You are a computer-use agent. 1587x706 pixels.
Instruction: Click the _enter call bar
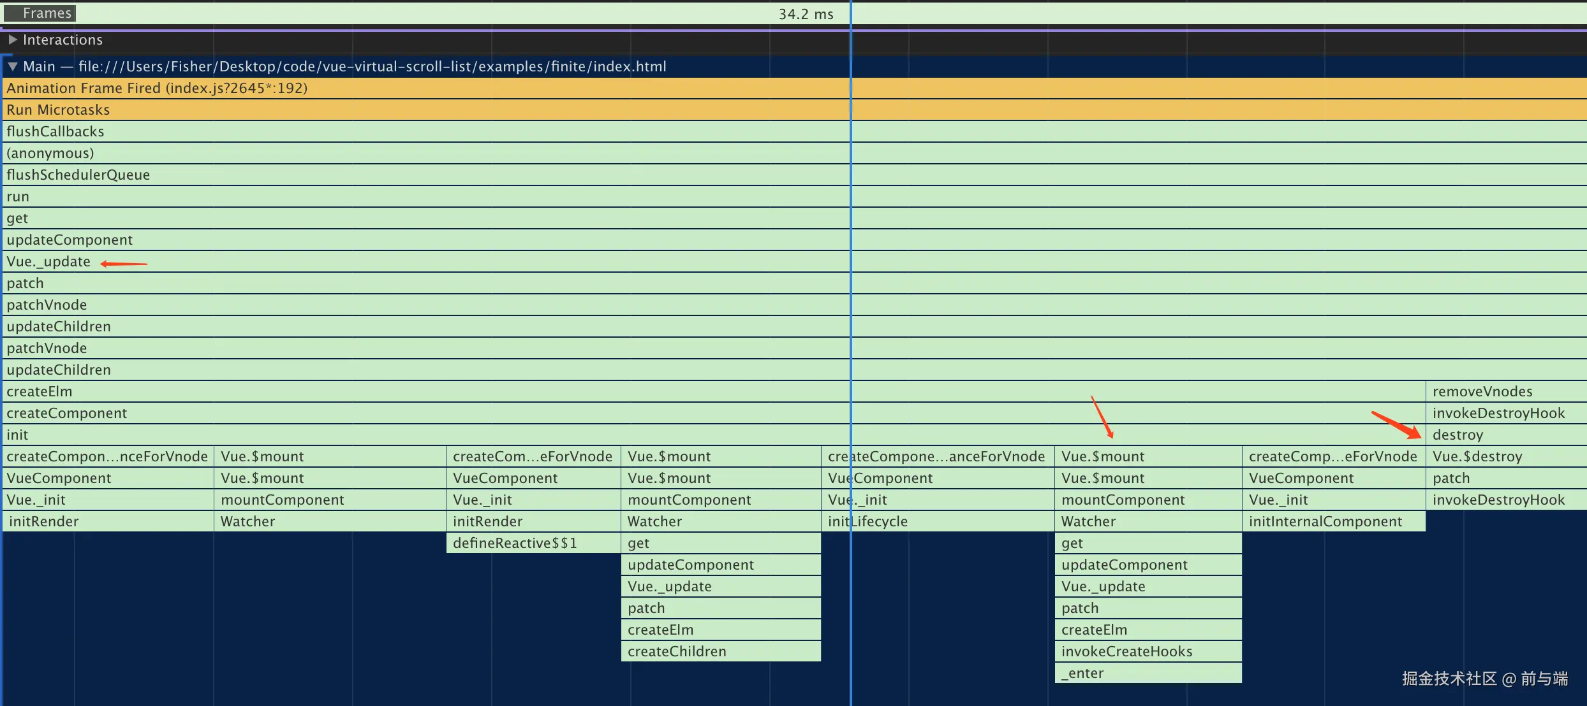1082,673
